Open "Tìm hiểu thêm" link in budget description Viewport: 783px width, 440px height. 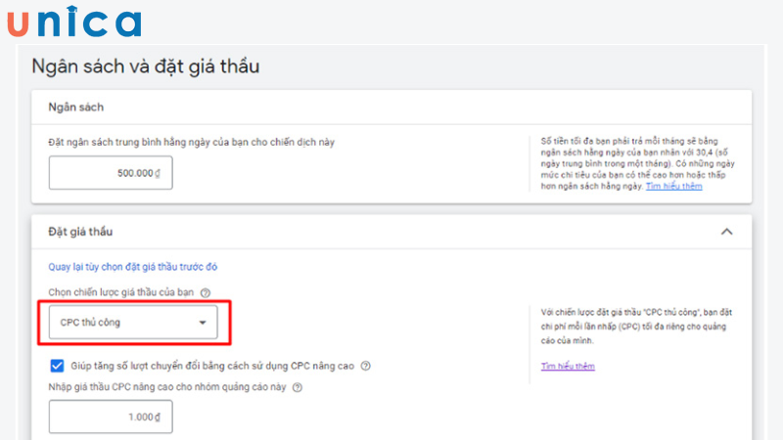point(673,186)
